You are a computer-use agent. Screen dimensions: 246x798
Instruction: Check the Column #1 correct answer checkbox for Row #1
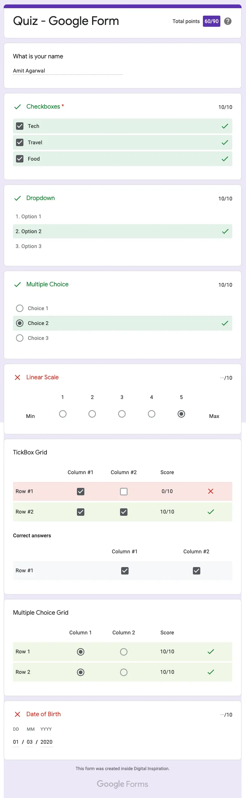tap(124, 570)
